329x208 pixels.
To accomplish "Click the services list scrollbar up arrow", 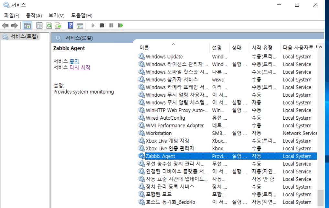I will click(320, 47).
